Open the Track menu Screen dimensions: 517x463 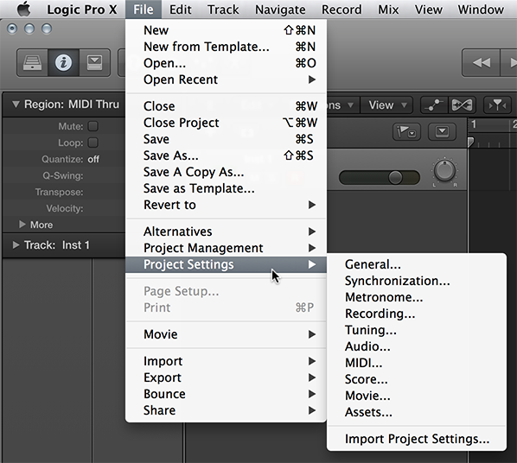pos(223,10)
